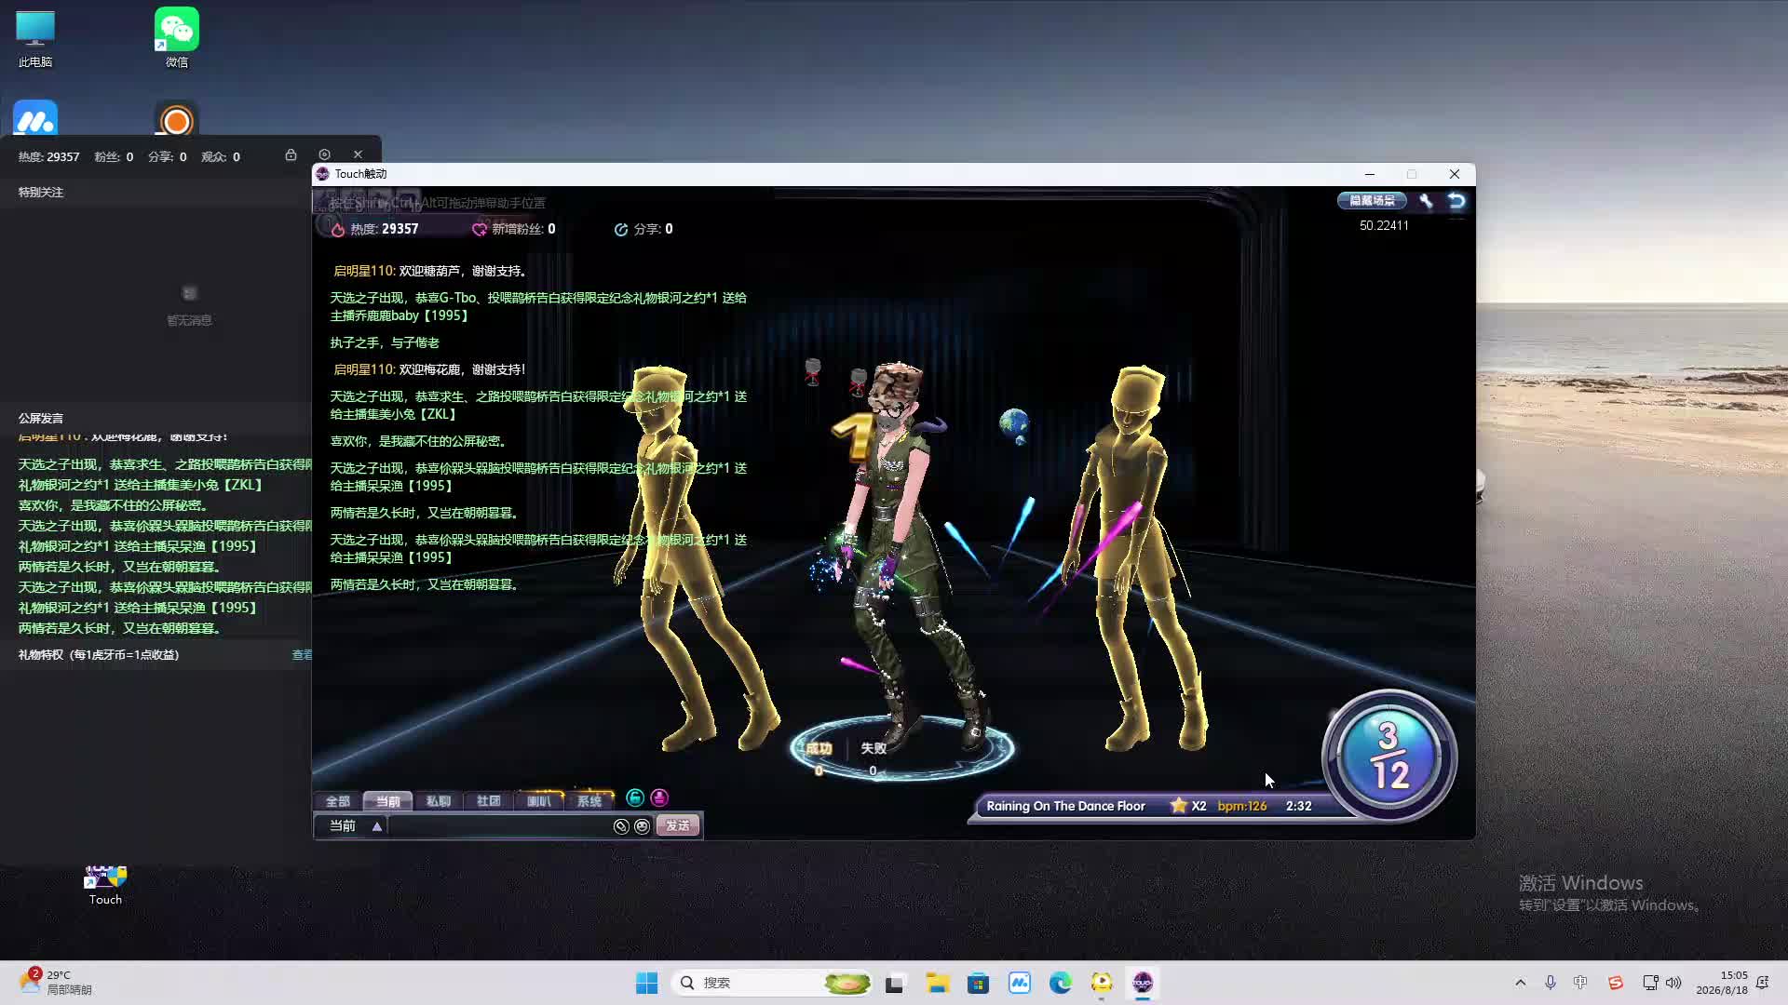Click the blue M app taskbar icon
This screenshot has height=1005, width=1788.
(x=1020, y=983)
